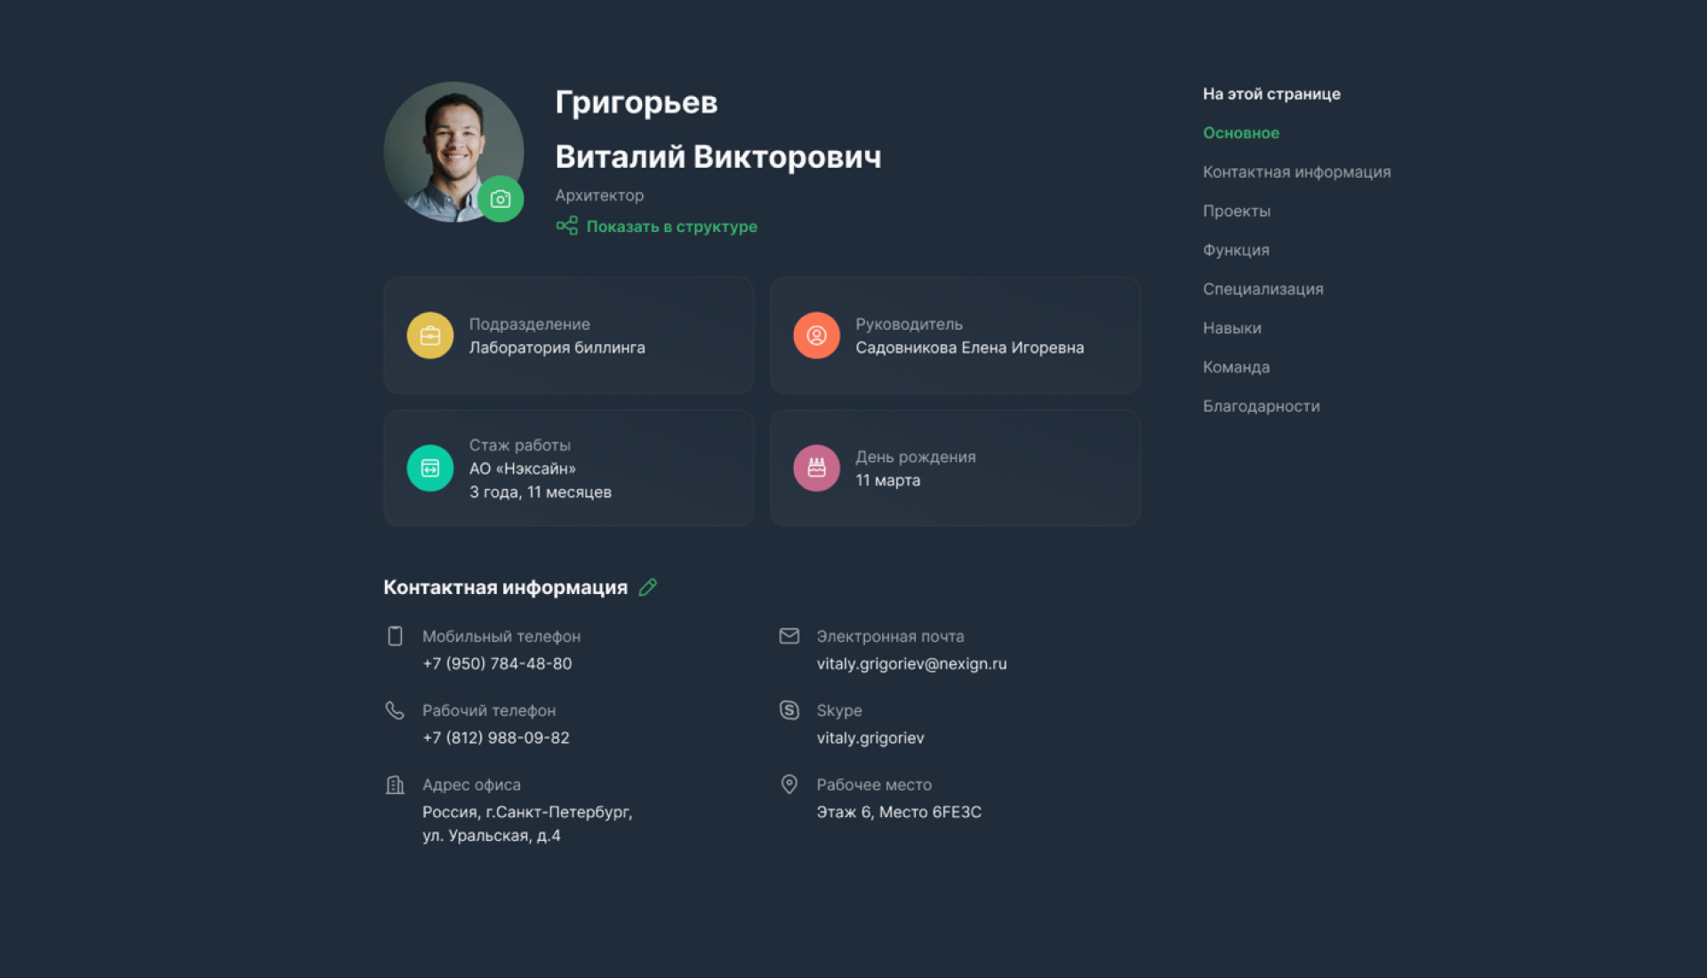Select Специализация in the sidebar

1263,289
